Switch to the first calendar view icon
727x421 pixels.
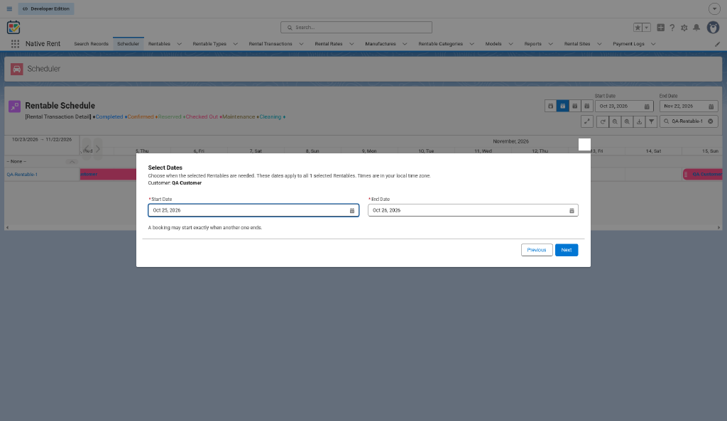tap(550, 106)
